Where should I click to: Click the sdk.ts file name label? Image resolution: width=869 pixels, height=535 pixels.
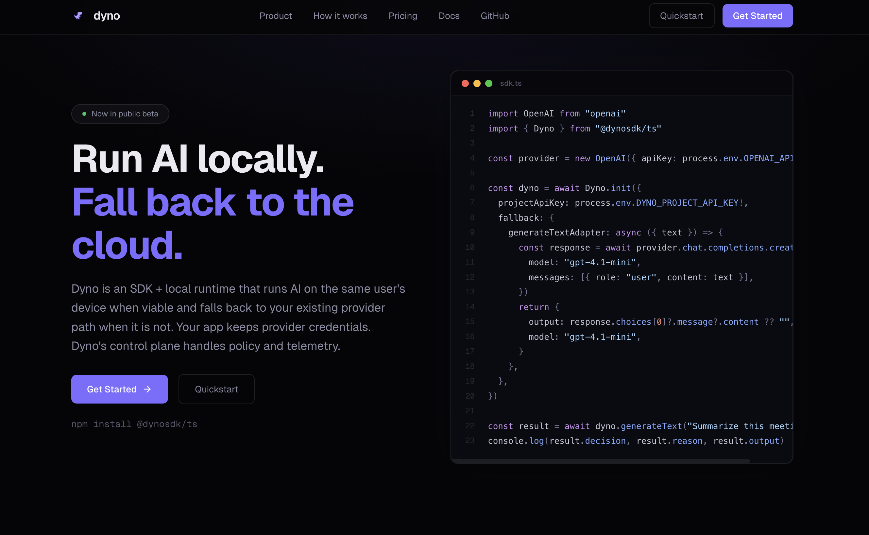[x=510, y=83]
